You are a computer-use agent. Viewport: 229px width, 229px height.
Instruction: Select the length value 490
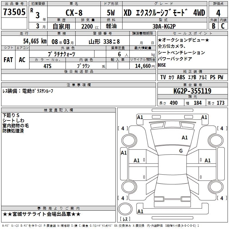pyautogui.click(x=174, y=103)
